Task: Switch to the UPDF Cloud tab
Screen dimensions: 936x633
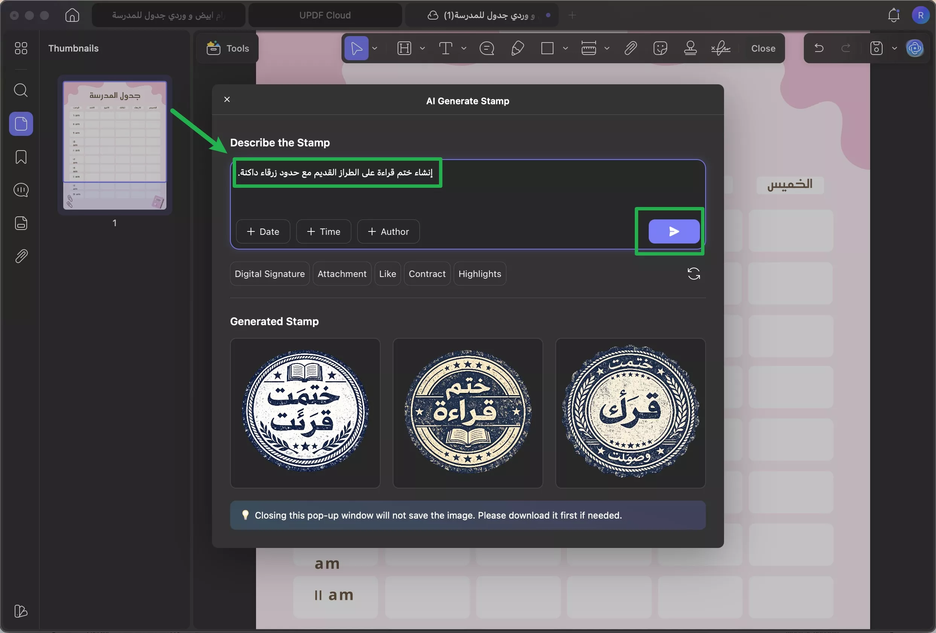Action: (x=325, y=15)
